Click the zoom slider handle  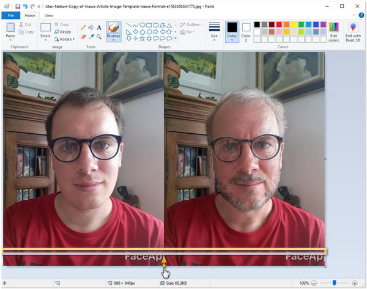click(x=335, y=283)
